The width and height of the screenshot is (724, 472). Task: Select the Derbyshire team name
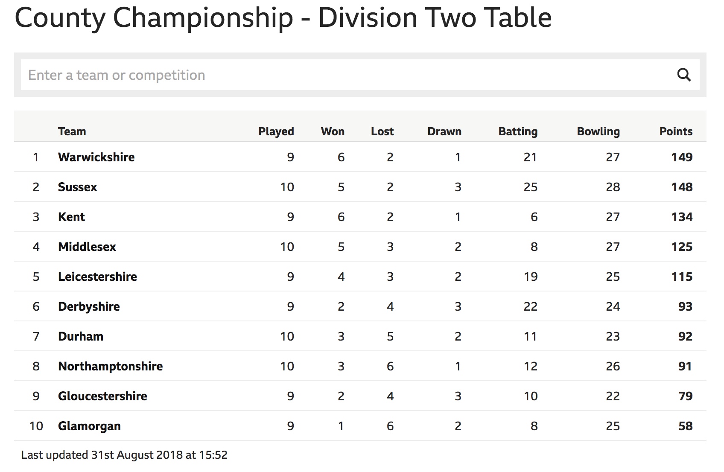click(x=89, y=306)
